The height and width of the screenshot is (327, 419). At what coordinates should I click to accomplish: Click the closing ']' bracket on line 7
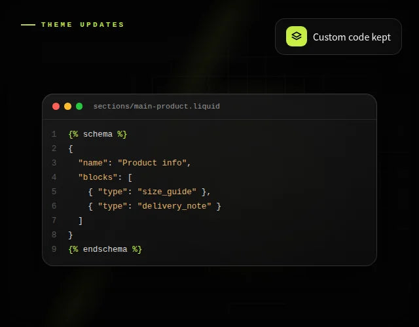coord(81,221)
